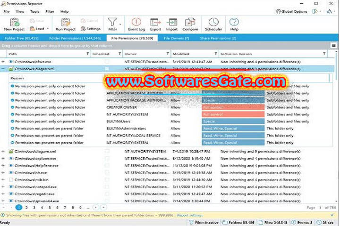Select the regedit.exe file path
The image size is (340, 226).
(x=34, y=194)
